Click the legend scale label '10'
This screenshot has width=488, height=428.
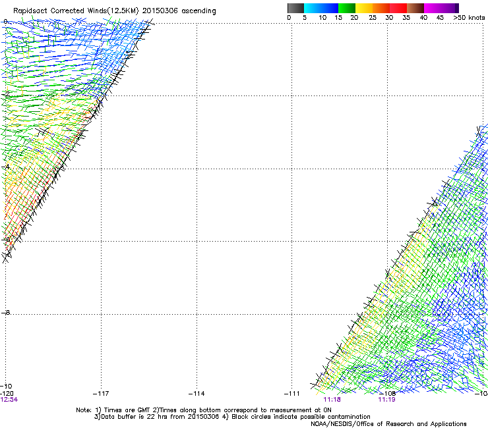[x=322, y=18]
